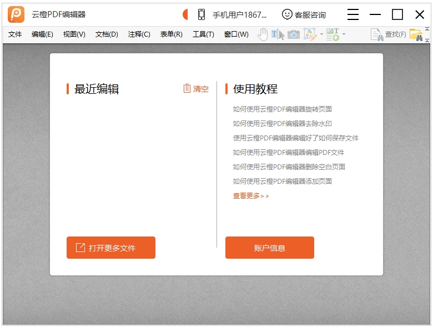Click the lower toolbar collapse arrow
Screen dimensions: 433x327
[x=427, y=41]
